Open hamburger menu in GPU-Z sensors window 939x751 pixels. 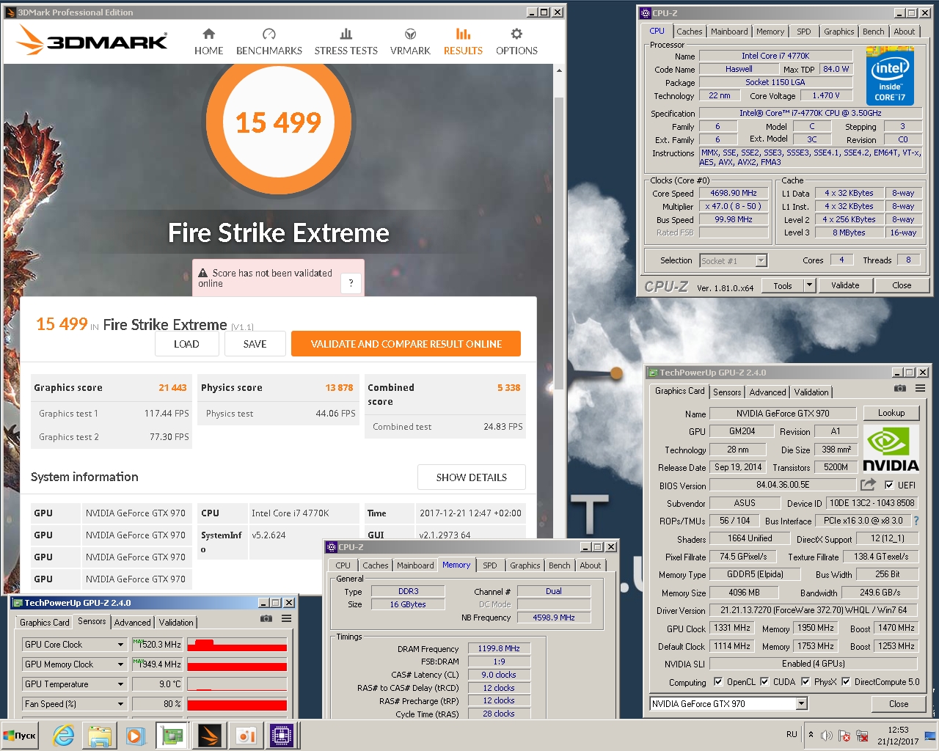(286, 618)
